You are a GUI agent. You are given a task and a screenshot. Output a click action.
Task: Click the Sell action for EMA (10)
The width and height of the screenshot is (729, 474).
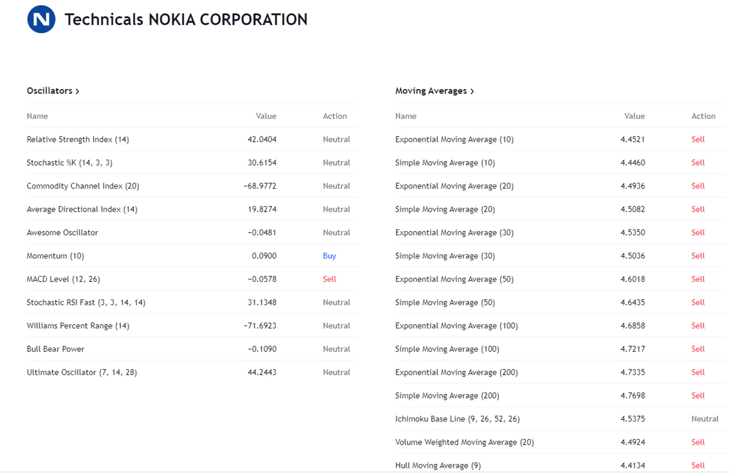[x=698, y=139]
